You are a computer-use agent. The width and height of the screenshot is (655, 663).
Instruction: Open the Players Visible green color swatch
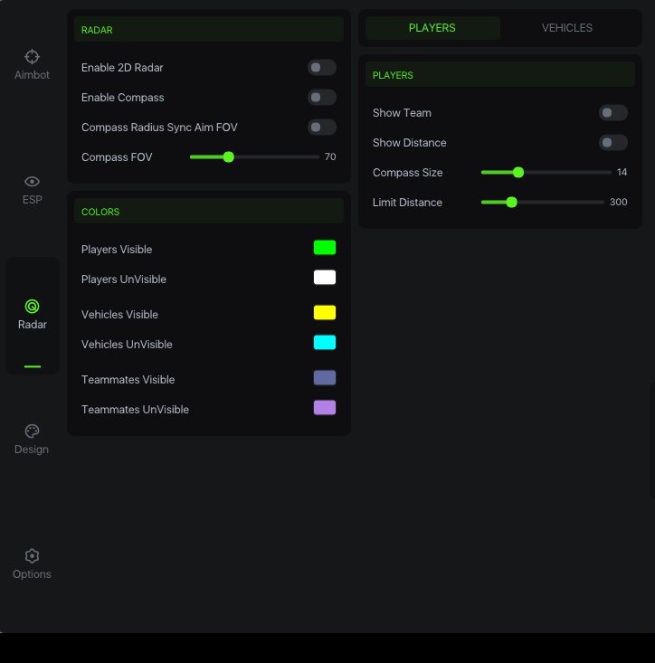coord(325,248)
